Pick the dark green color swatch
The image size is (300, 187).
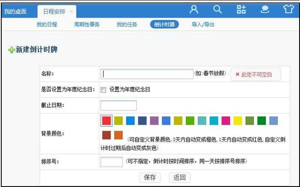coord(261,121)
